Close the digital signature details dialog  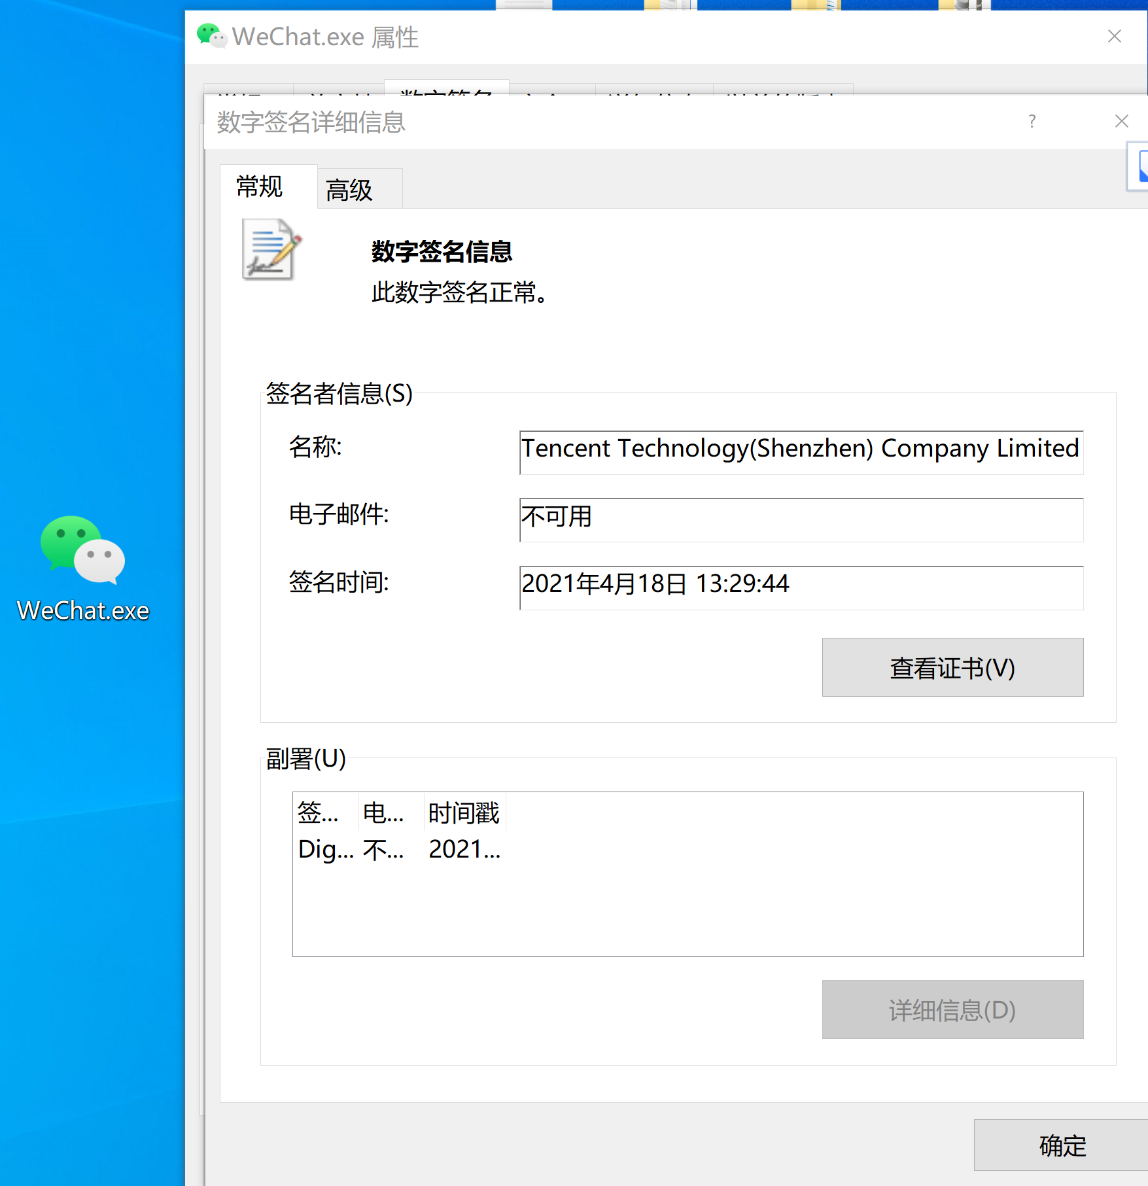point(1122,121)
